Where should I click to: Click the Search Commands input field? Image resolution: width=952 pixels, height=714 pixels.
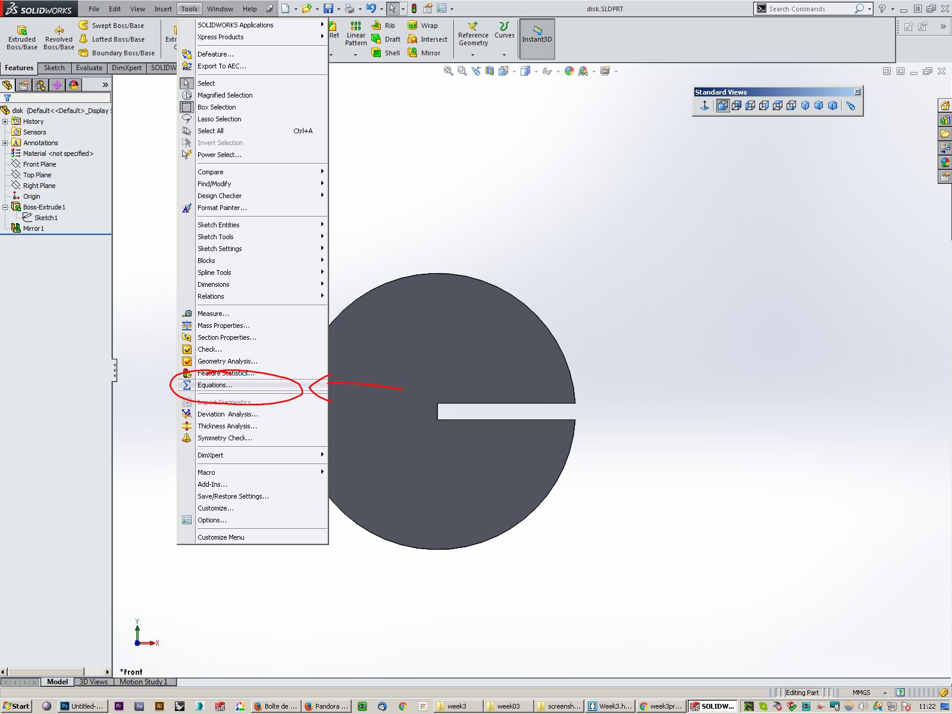point(810,9)
